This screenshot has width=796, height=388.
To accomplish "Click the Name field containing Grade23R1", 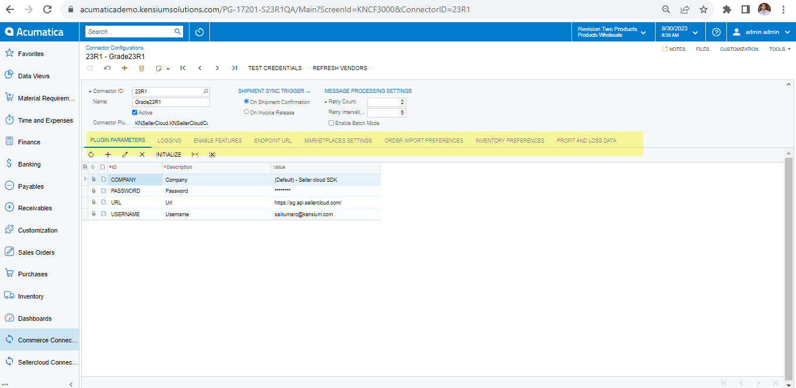I will (171, 102).
